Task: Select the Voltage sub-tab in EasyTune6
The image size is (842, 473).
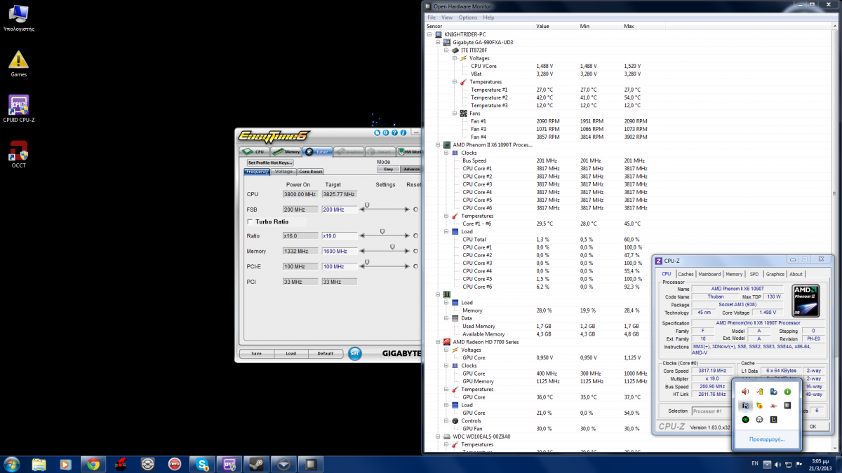Action: point(283,172)
